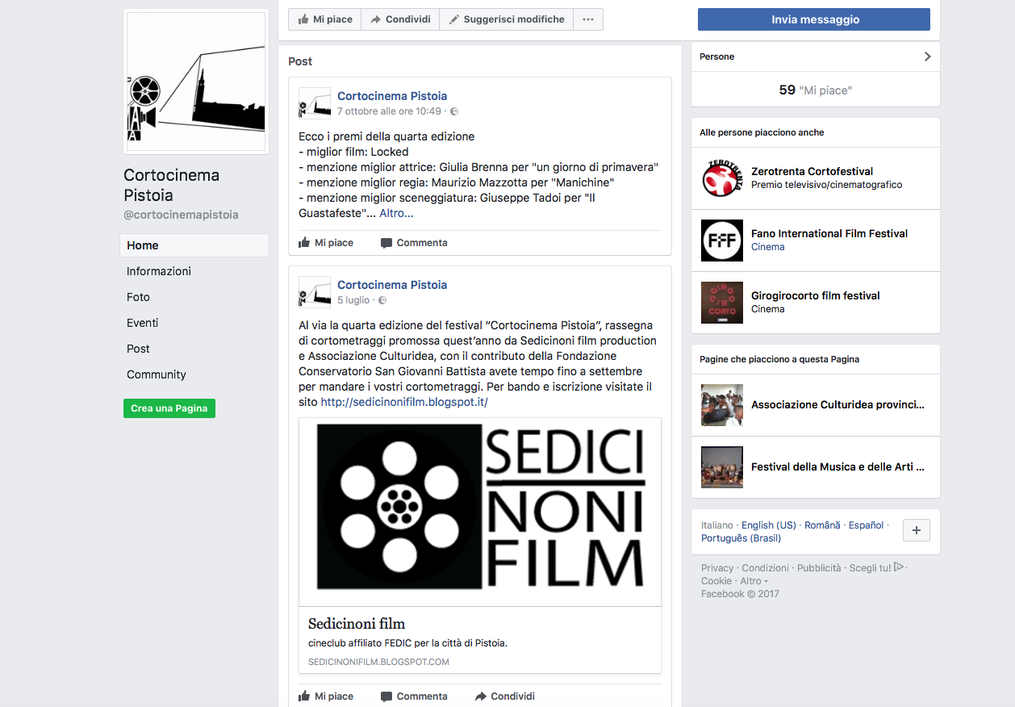Switch language to Română
This screenshot has height=707, width=1015.
(x=822, y=525)
